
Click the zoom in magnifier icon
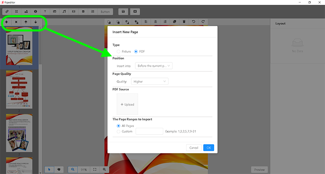[104, 170]
